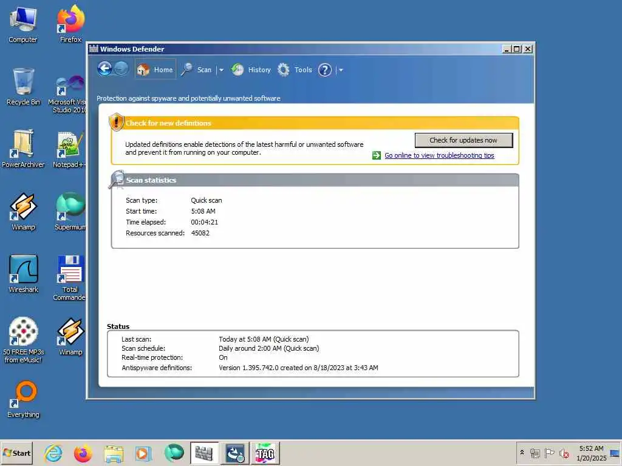Select the Everything desktop shortcut

[x=24, y=399]
